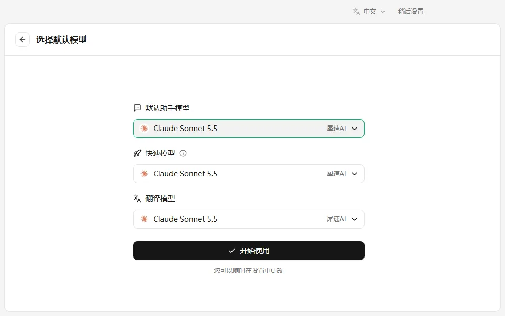Image resolution: width=505 pixels, height=316 pixels.
Task: Open the 中文 language dropdown
Action: click(x=369, y=12)
